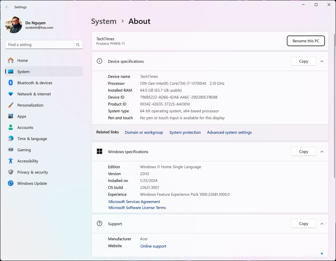The image size is (336, 261).
Task: Click the Accounts person icon
Action: tap(11, 127)
